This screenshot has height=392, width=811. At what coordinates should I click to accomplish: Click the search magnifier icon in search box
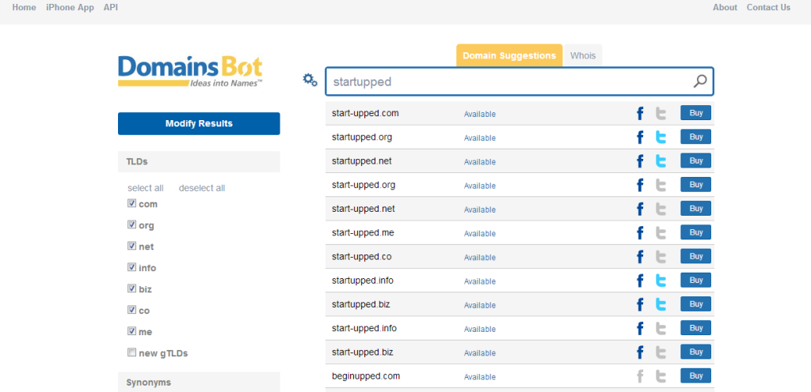pos(700,81)
